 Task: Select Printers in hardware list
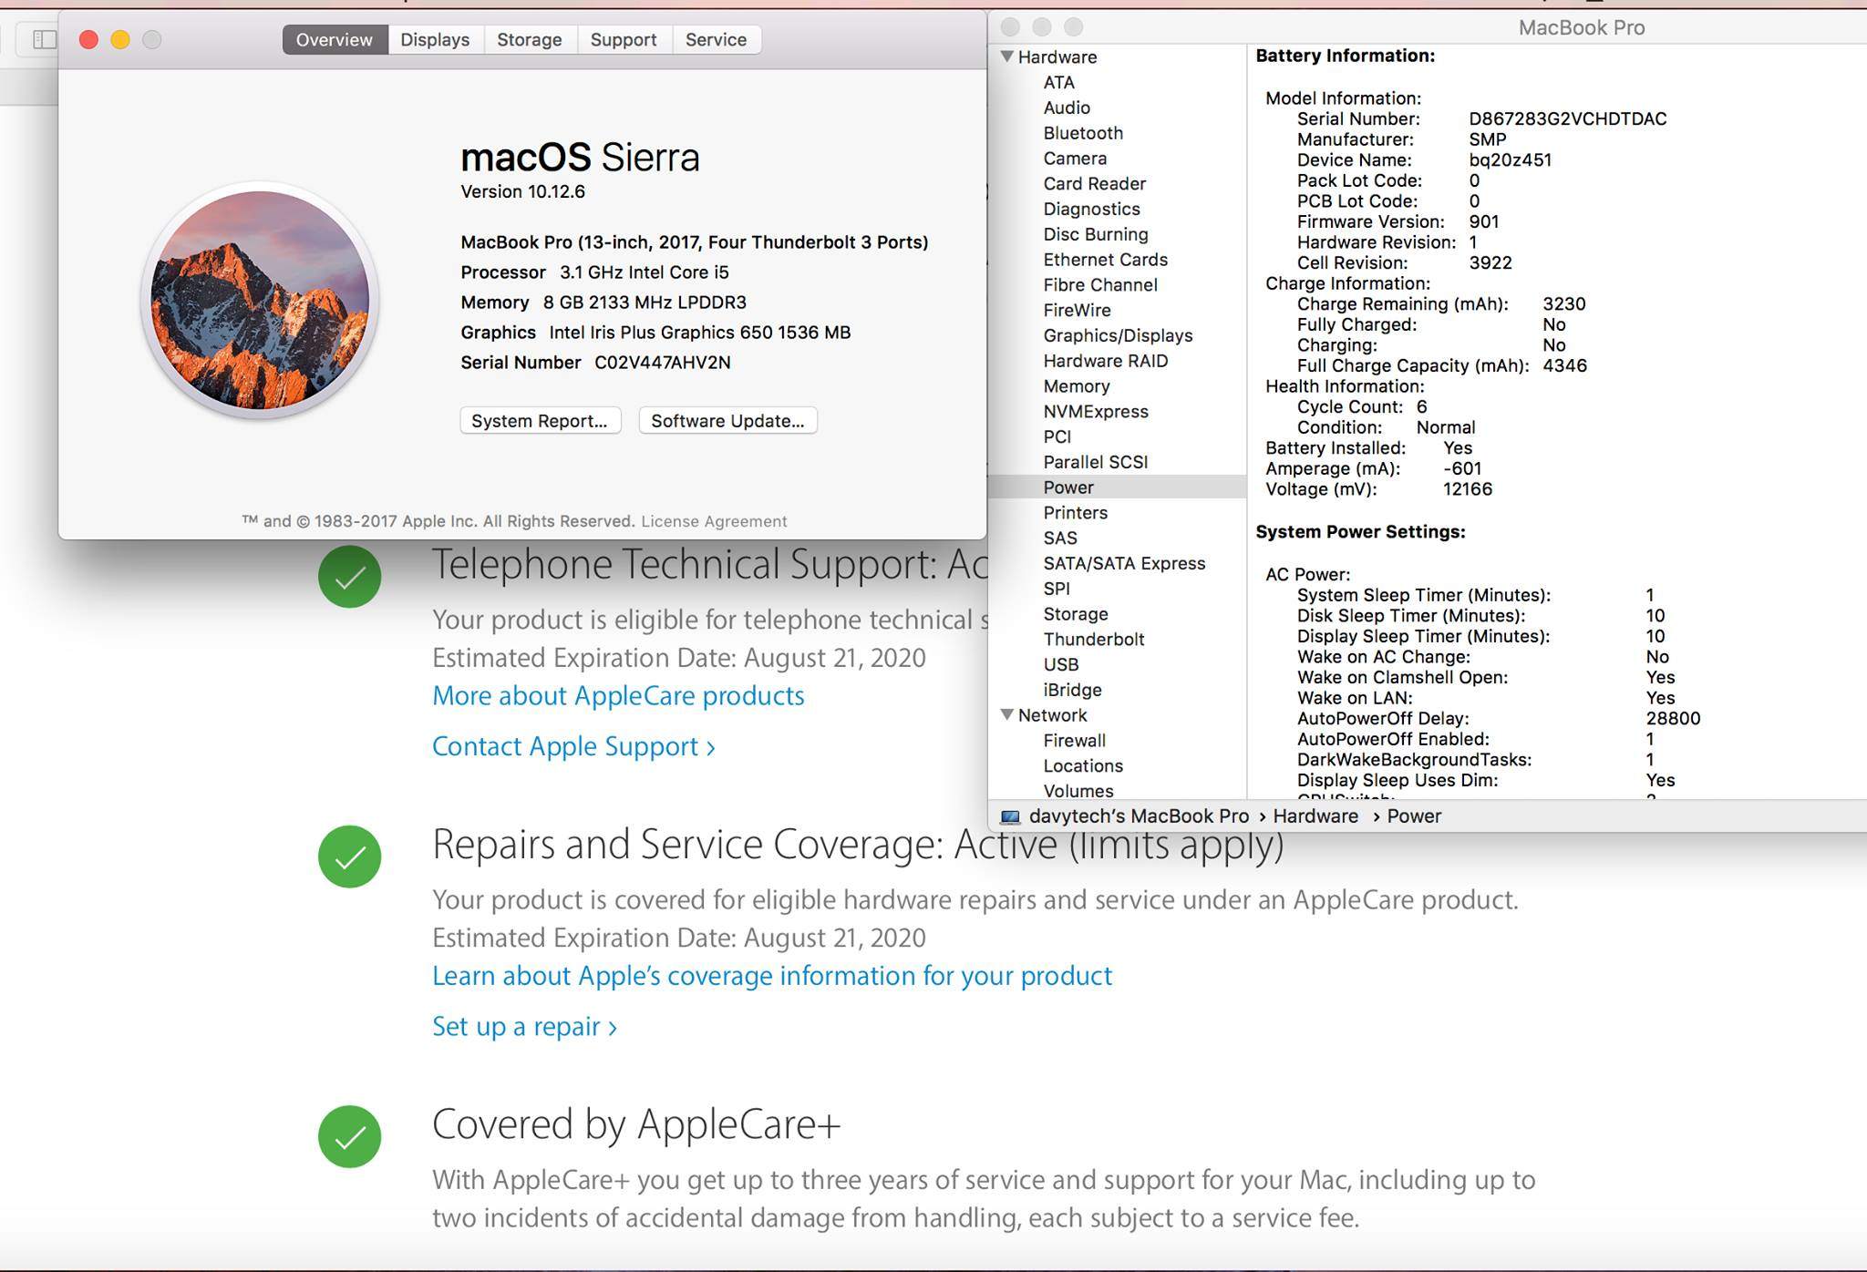coord(1075,513)
